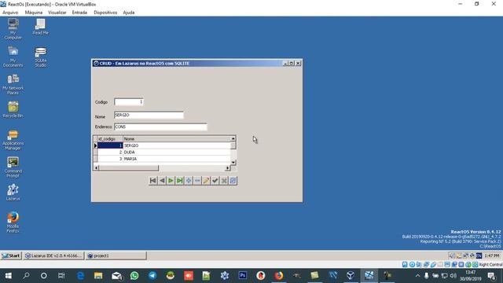Viewport: 503px width, 283px height.
Task: Edit record with navigator pencil icon
Action: pos(206,181)
